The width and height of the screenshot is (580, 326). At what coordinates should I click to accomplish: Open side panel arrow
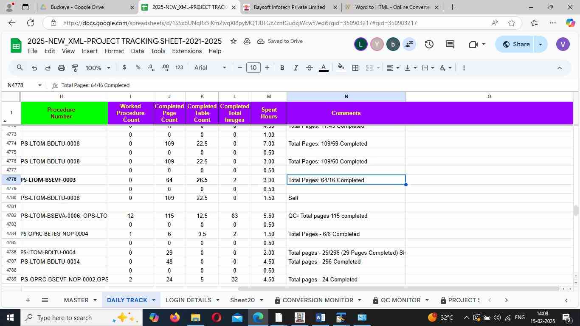(x=566, y=300)
